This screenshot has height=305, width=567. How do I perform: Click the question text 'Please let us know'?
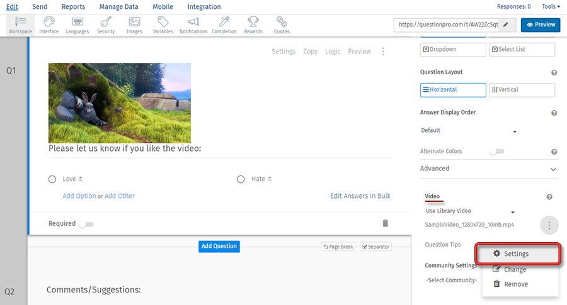125,148
